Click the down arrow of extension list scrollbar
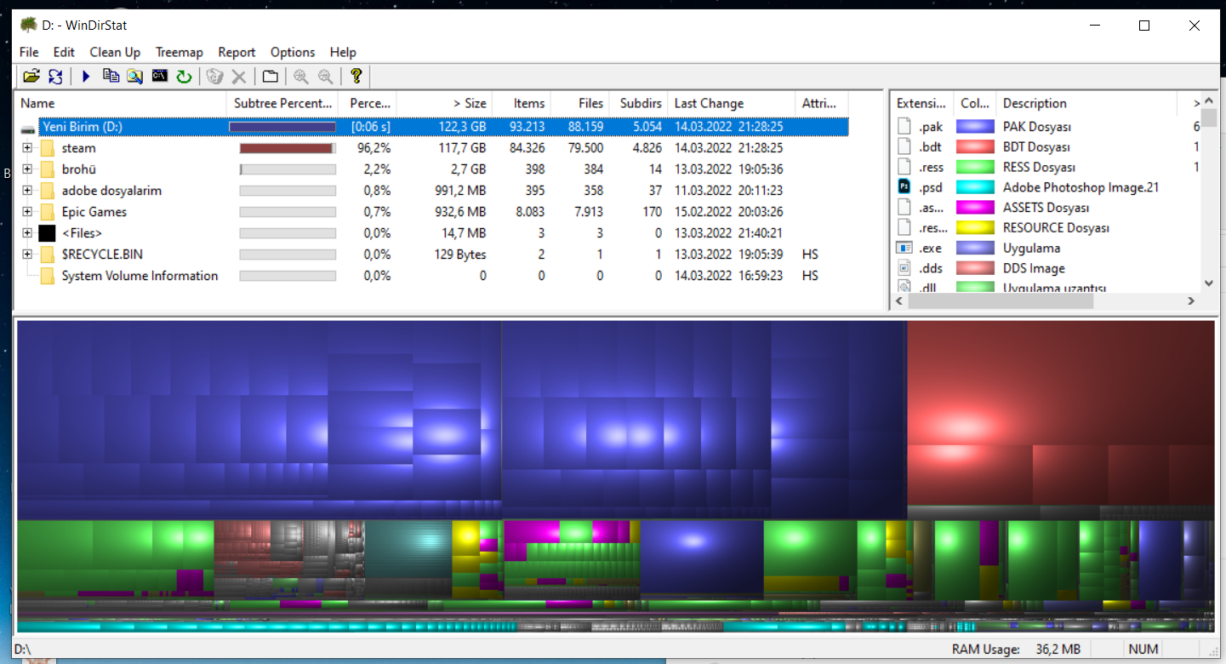This screenshot has width=1226, height=664. [x=1208, y=283]
